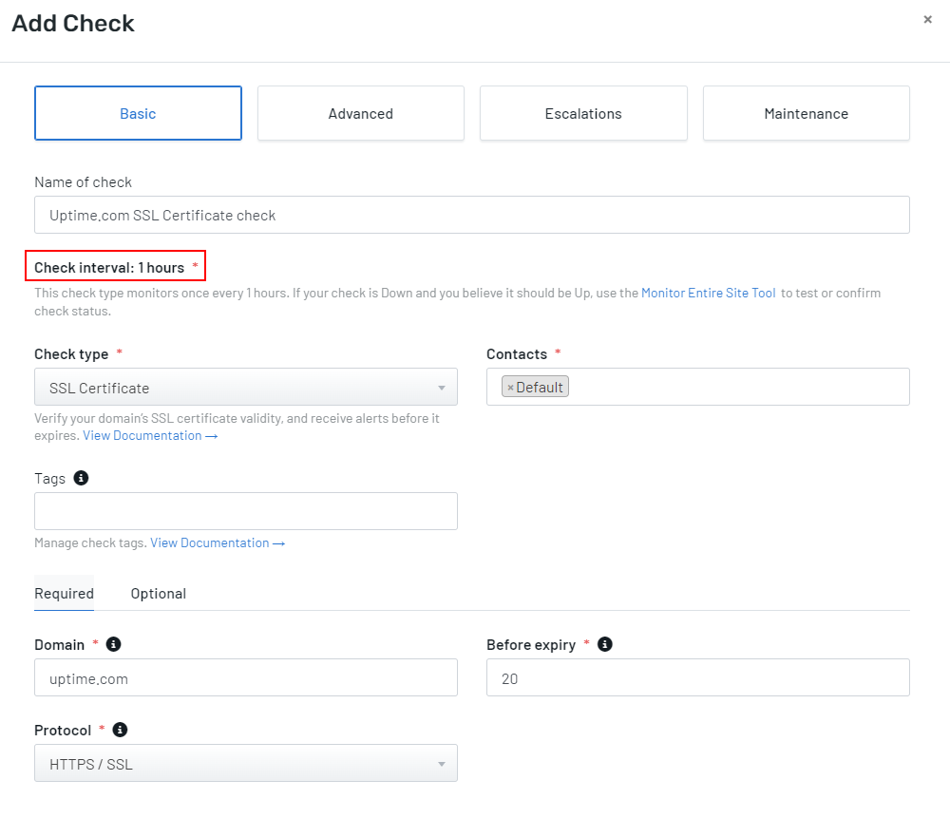The image size is (950, 818).
Task: Click the info icon beside Before expiry
Action: tap(604, 643)
